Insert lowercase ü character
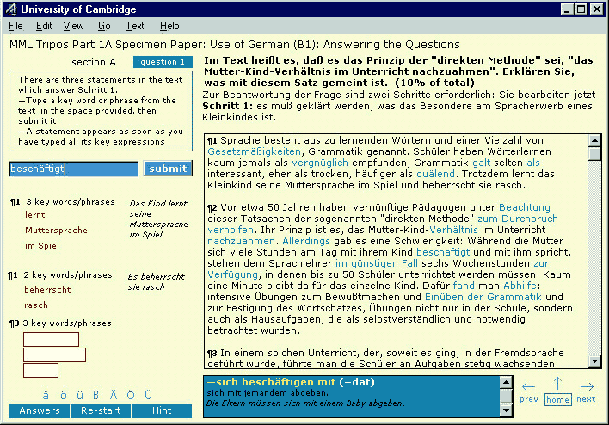The width and height of the screenshot is (609, 425). click(x=80, y=396)
